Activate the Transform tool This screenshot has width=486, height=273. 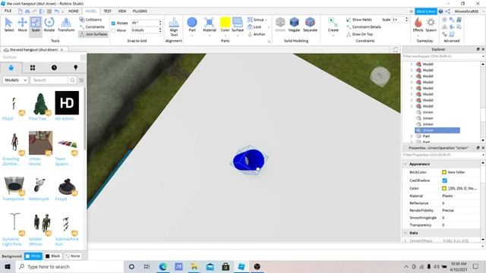coord(66,25)
